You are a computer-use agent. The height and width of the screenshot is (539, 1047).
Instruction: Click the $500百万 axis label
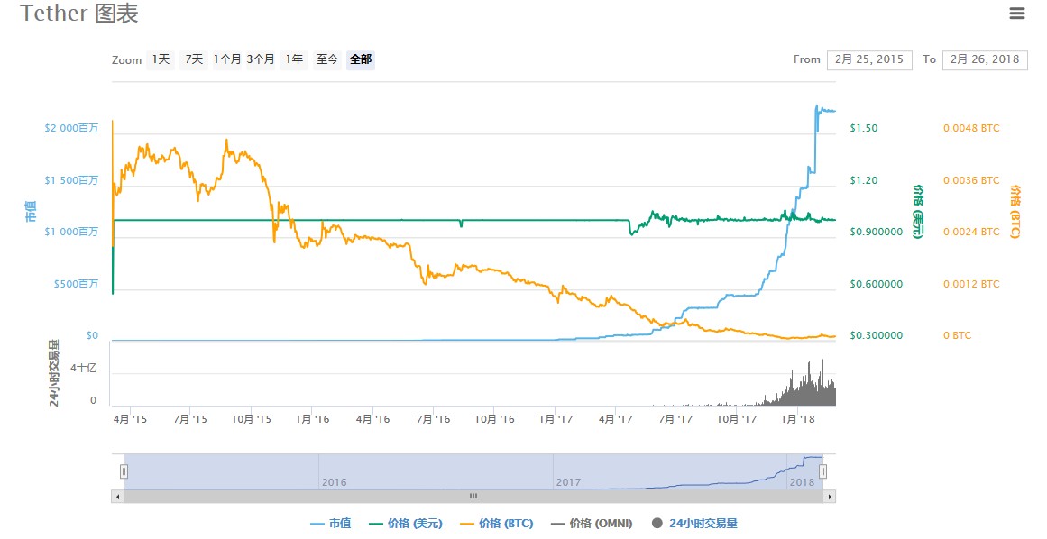(x=76, y=284)
